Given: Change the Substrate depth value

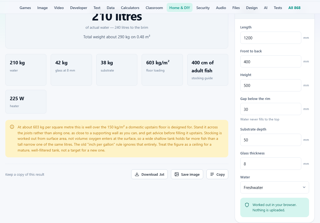Looking at the screenshot, I should click(271, 140).
